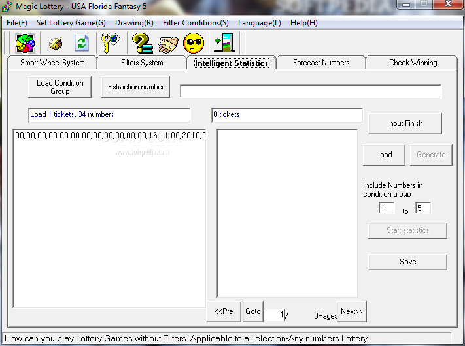Click the 0Pages label

click(x=325, y=316)
